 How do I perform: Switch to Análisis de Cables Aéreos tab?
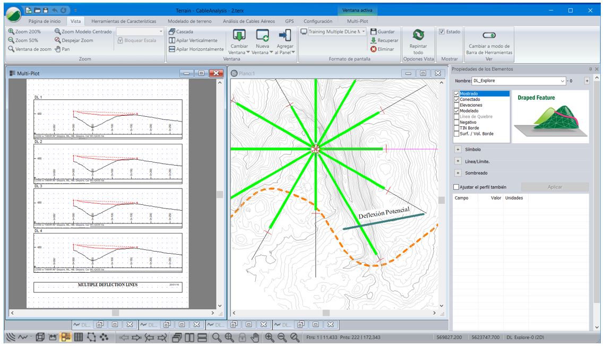click(x=249, y=21)
